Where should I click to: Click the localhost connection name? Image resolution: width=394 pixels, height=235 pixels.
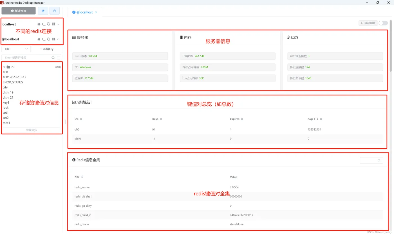tap(9, 24)
